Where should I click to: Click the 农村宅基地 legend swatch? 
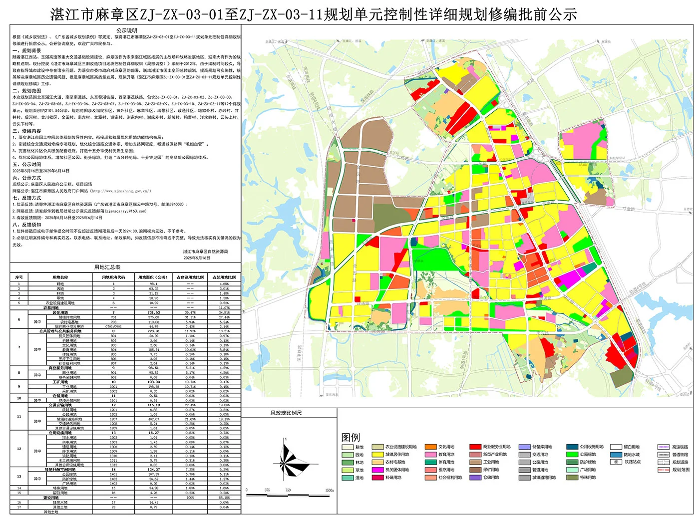point(378,462)
